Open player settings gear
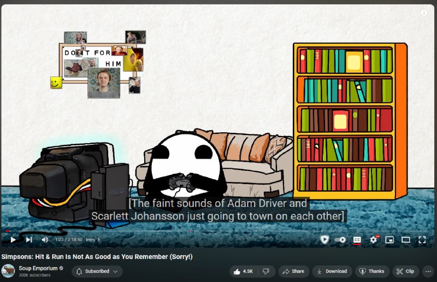Viewport: 437px width, 282px height. (x=374, y=239)
